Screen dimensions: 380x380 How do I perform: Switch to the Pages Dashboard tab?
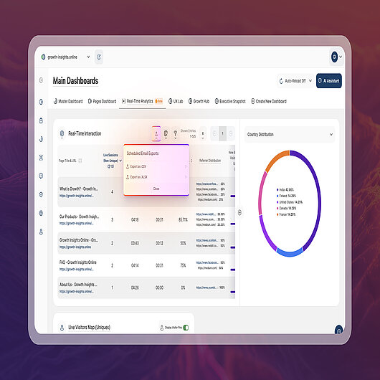(x=102, y=101)
